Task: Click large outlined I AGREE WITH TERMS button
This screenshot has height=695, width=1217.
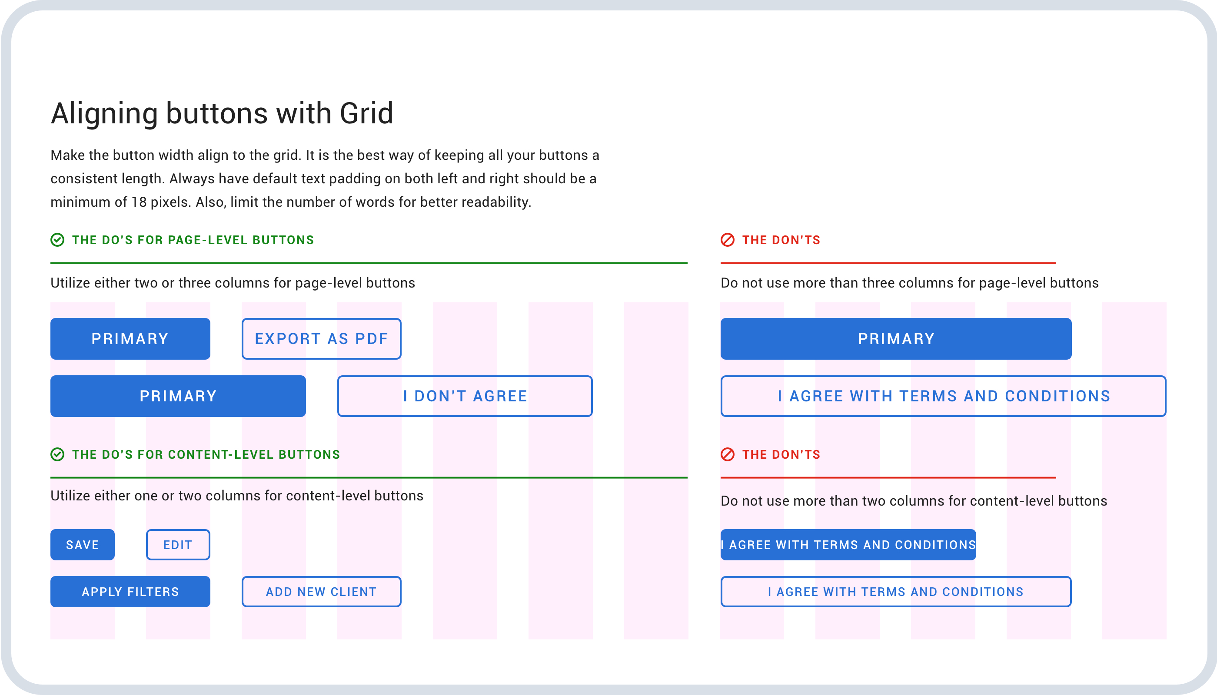Action: click(943, 396)
